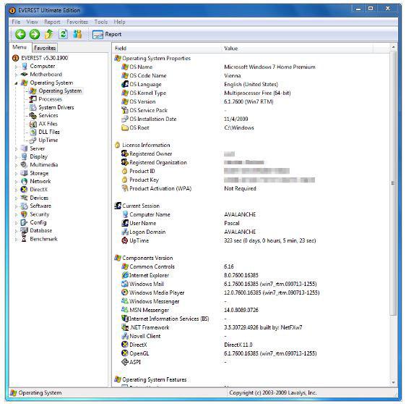This screenshot has height=404, width=406.
Task: Click the Motherboard icon in tree
Action: pos(25,75)
